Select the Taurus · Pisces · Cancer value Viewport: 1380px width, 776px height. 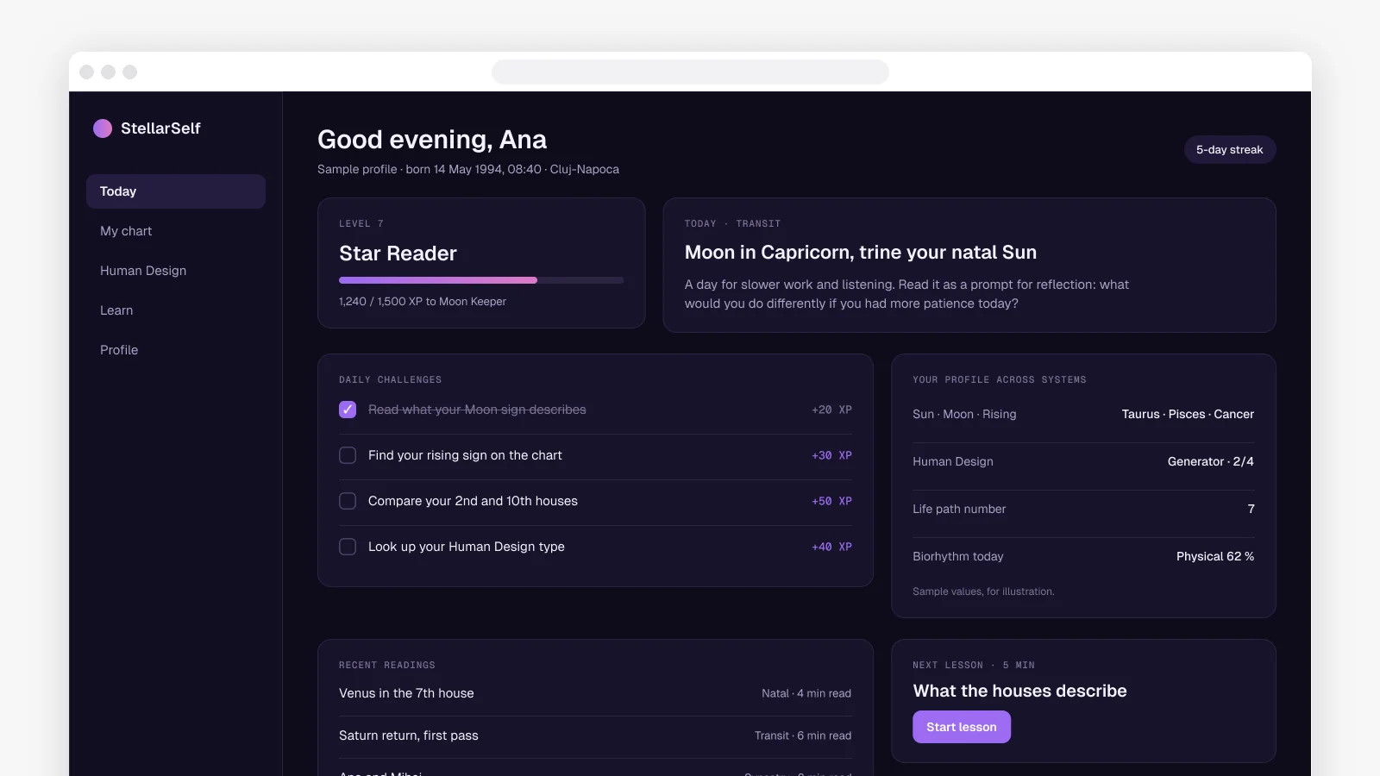(1188, 415)
